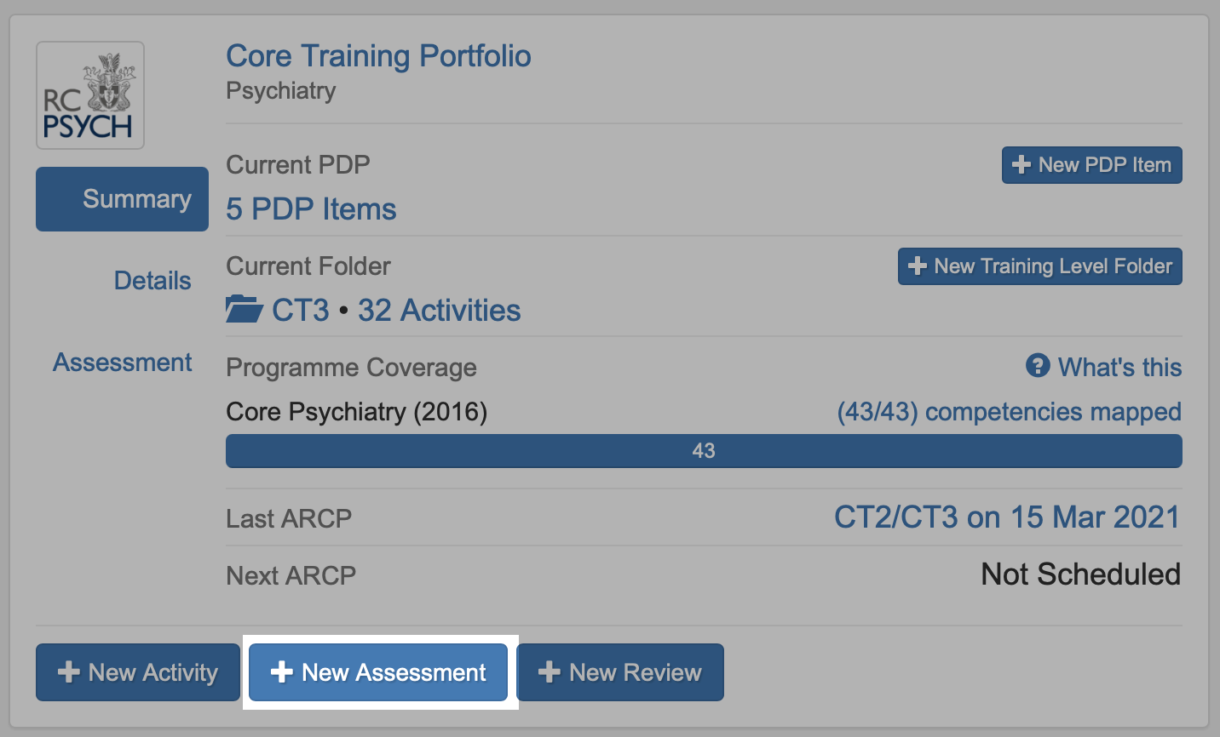Open the CT3 folder link
Image resolution: width=1220 pixels, height=737 pixels.
(301, 311)
